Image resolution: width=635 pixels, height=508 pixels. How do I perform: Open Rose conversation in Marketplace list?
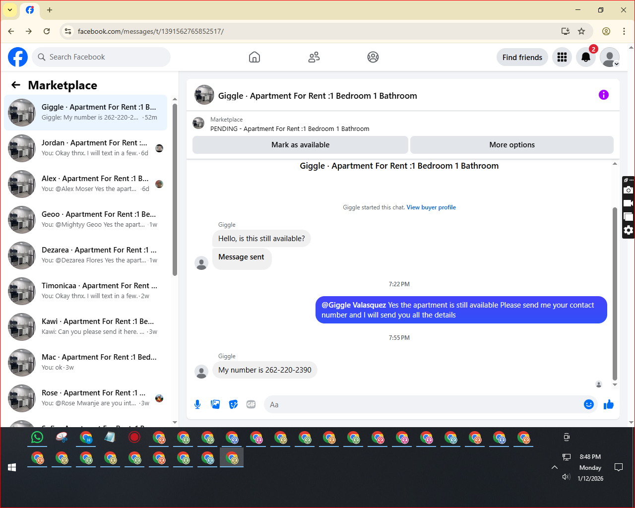pos(86,398)
